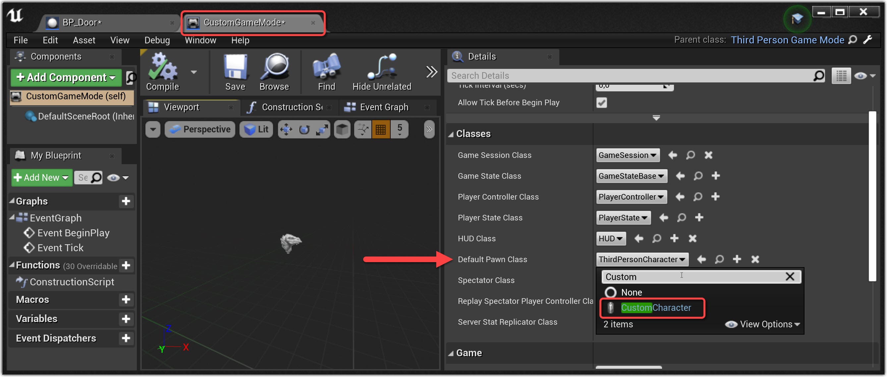This screenshot has width=887, height=377.
Task: Toggle Hide Unrelated toolbar icon
Action: [x=381, y=67]
